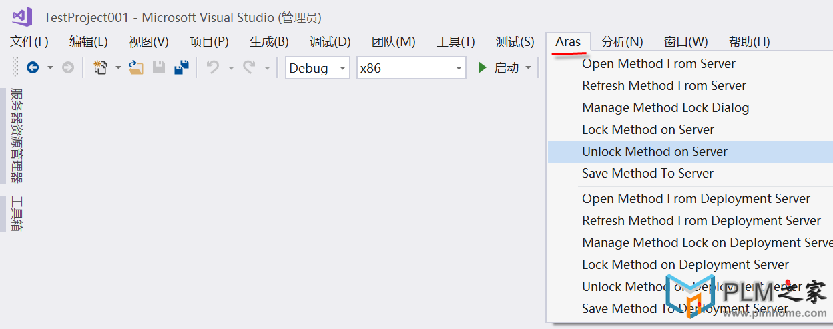Click the green Start debugging play icon
833x329 pixels.
tap(483, 67)
